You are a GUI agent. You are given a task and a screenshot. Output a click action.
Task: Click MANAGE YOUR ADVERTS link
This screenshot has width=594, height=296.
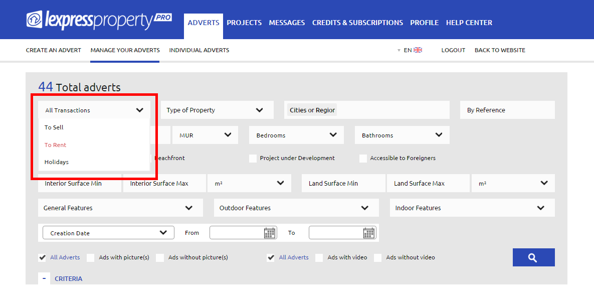click(x=125, y=50)
